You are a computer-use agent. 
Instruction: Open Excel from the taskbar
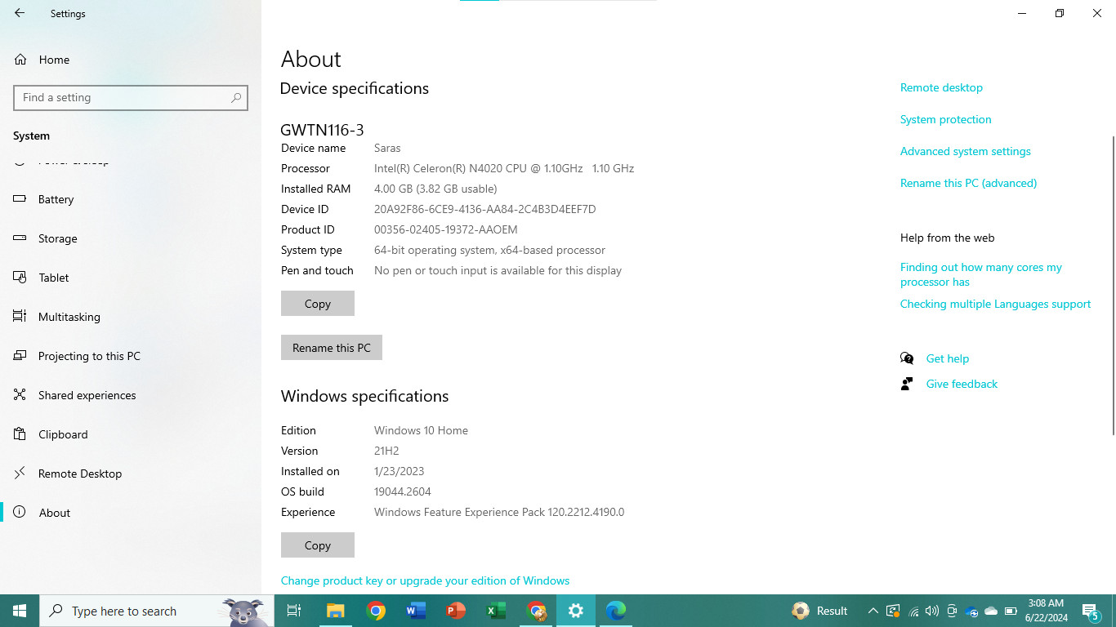click(496, 611)
